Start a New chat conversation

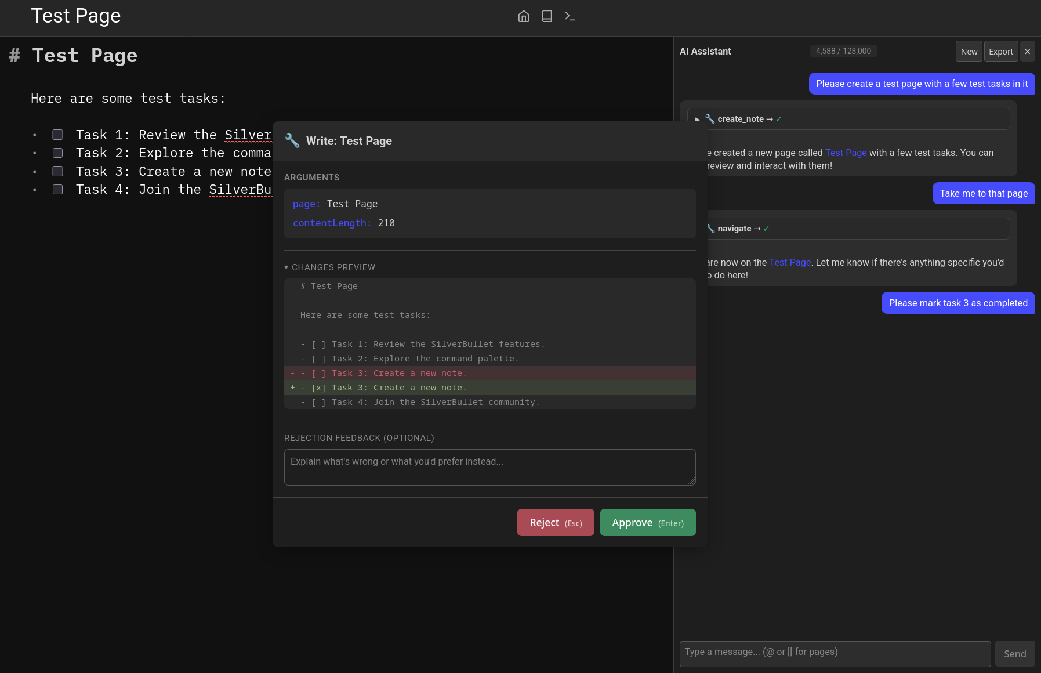(969, 52)
